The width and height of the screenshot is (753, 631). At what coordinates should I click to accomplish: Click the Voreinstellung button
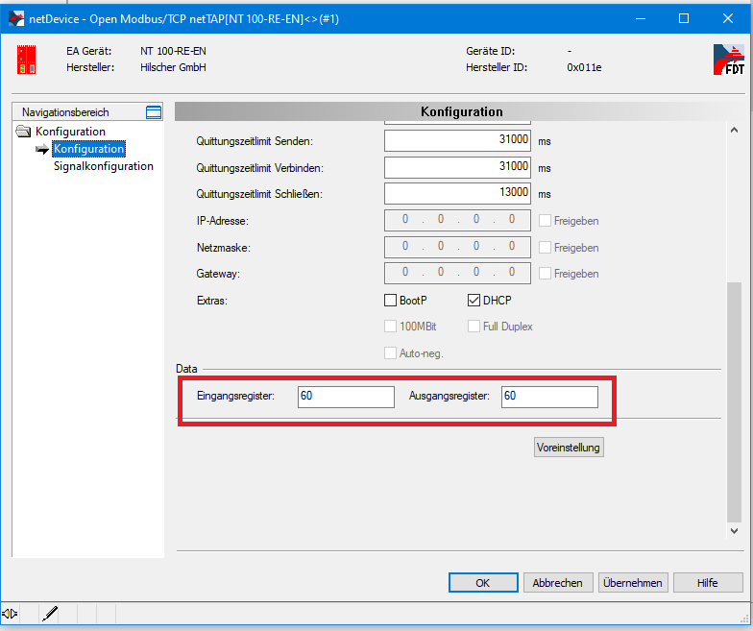pyautogui.click(x=569, y=448)
